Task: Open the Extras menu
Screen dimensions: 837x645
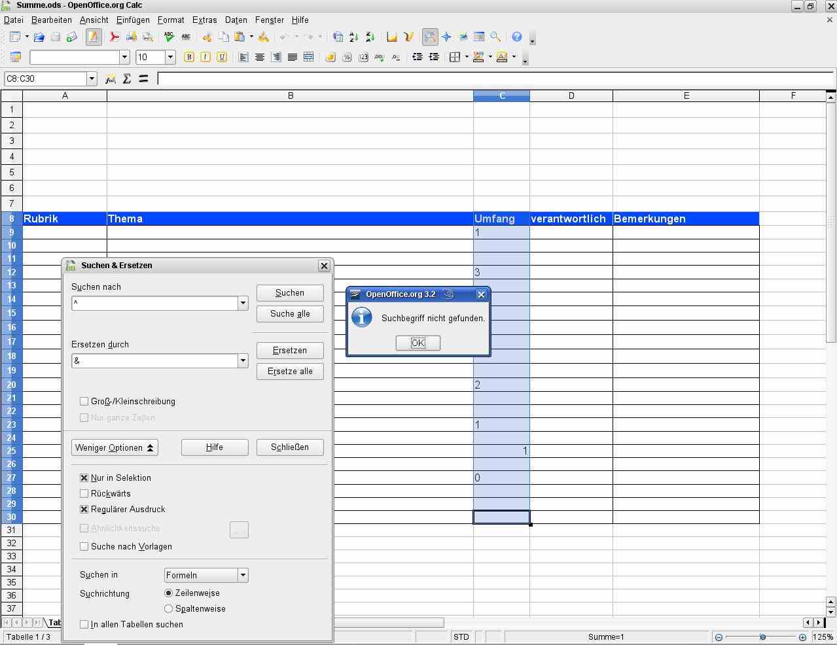Action: coord(204,20)
